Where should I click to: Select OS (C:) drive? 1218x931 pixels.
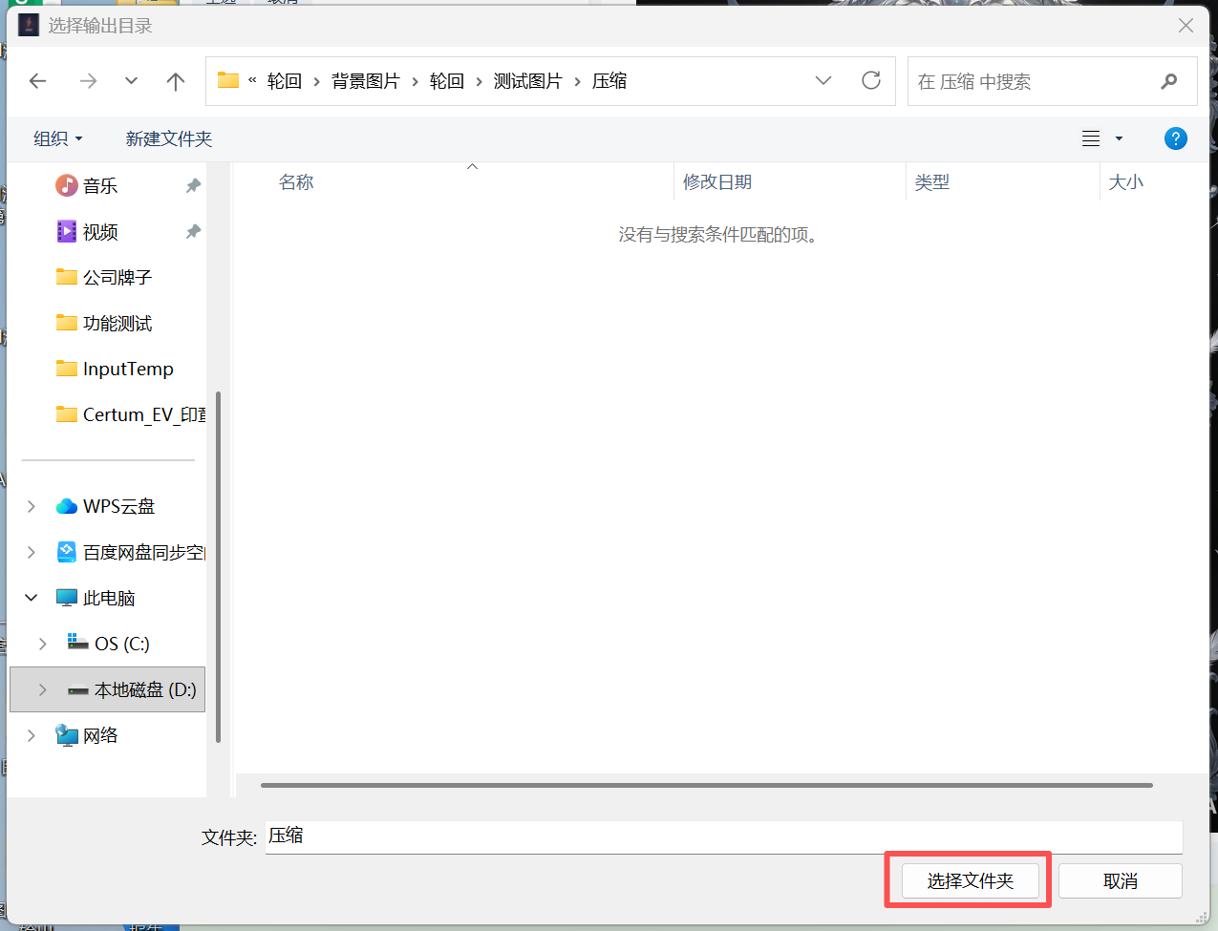121,644
